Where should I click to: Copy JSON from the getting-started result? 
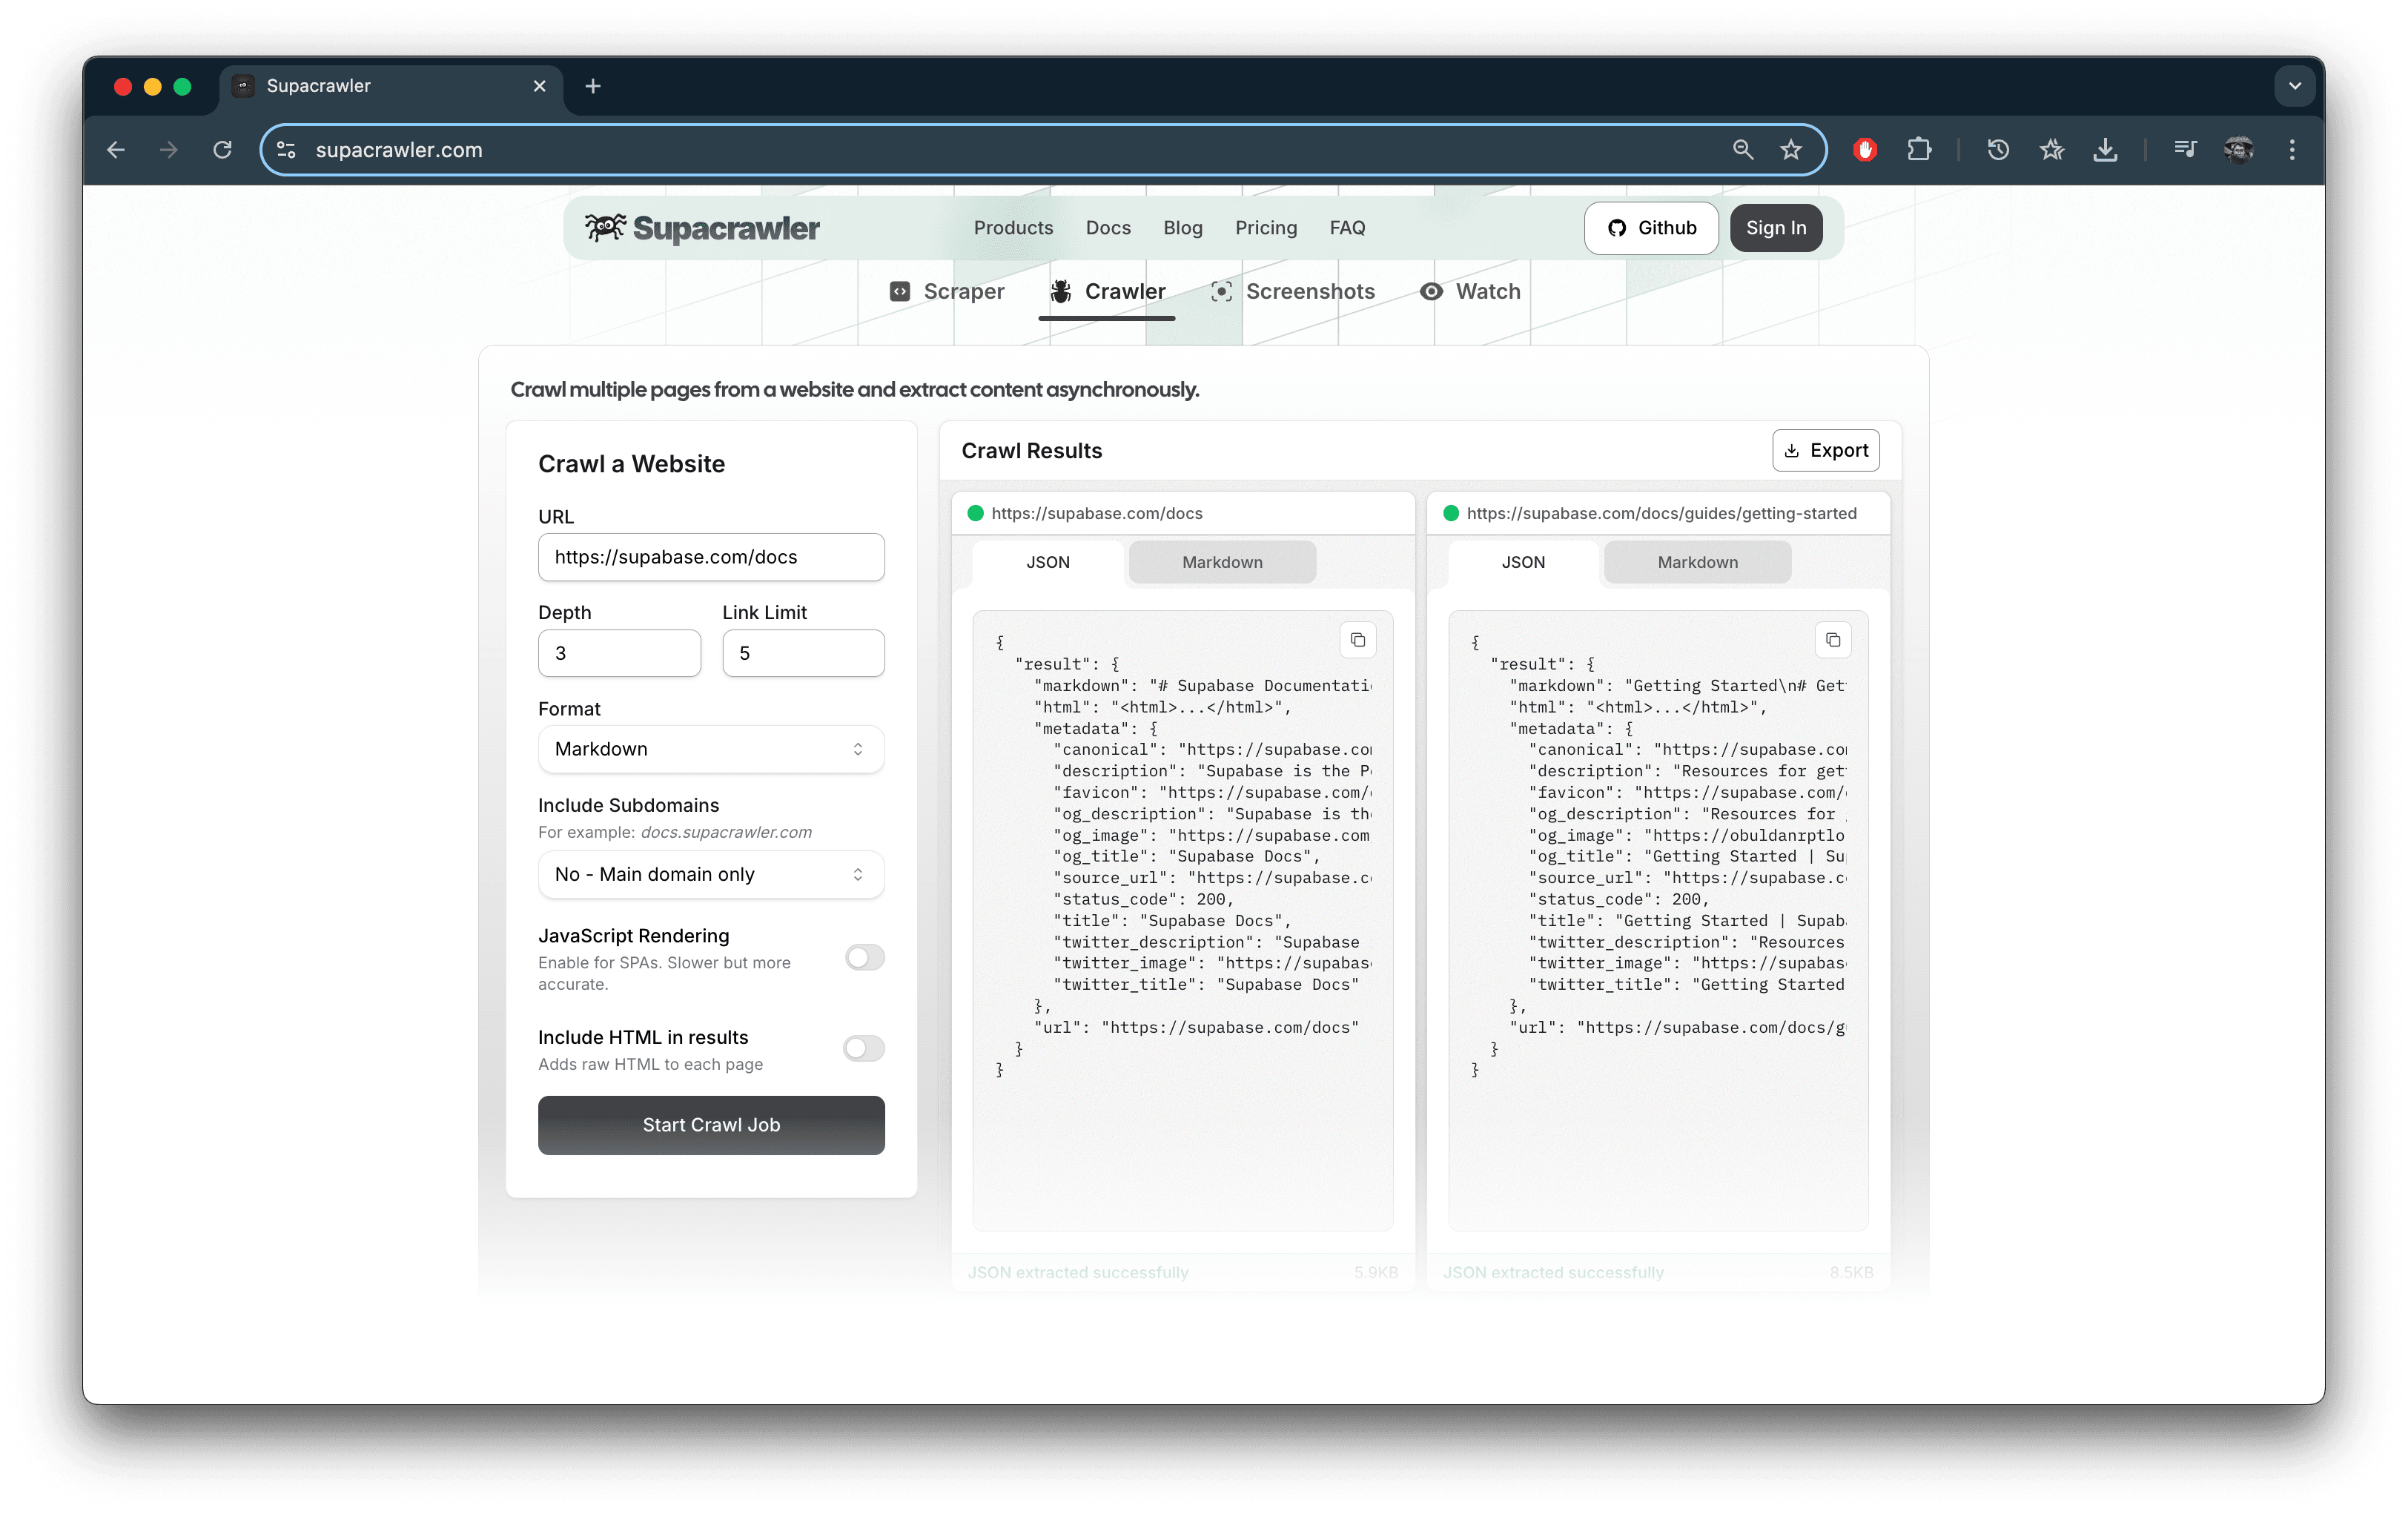pyautogui.click(x=1832, y=640)
